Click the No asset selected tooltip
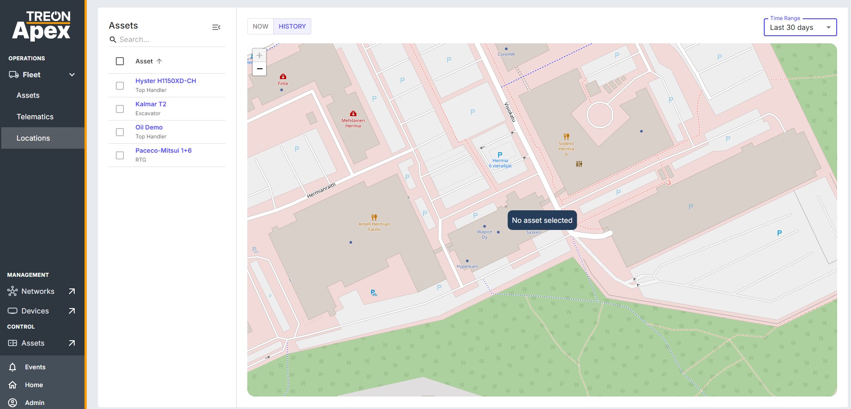 click(x=542, y=220)
